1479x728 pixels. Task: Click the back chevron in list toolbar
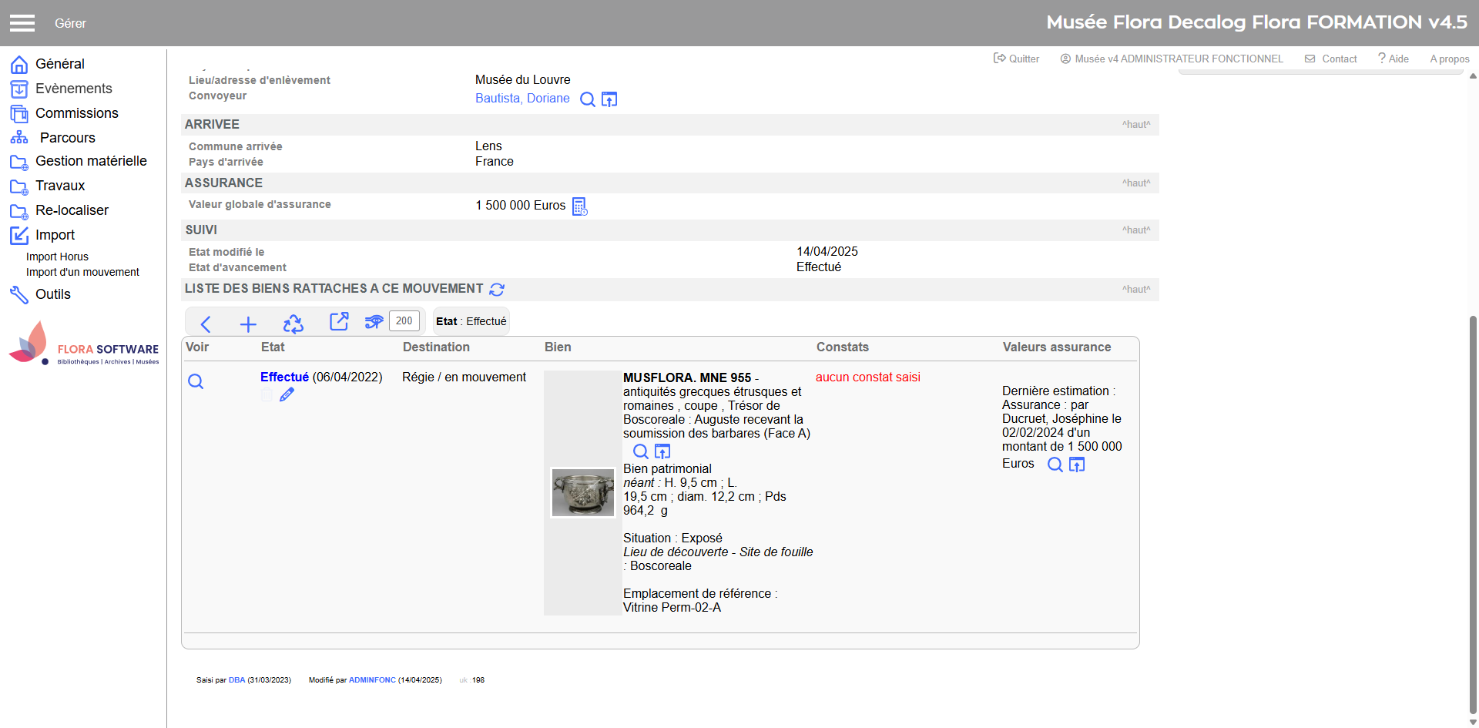point(206,324)
